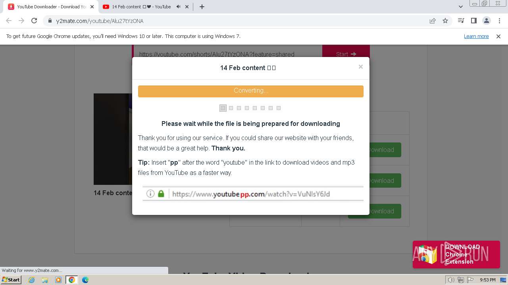Bookmark this page with star icon
Image resolution: width=508 pixels, height=285 pixels.
(445, 21)
